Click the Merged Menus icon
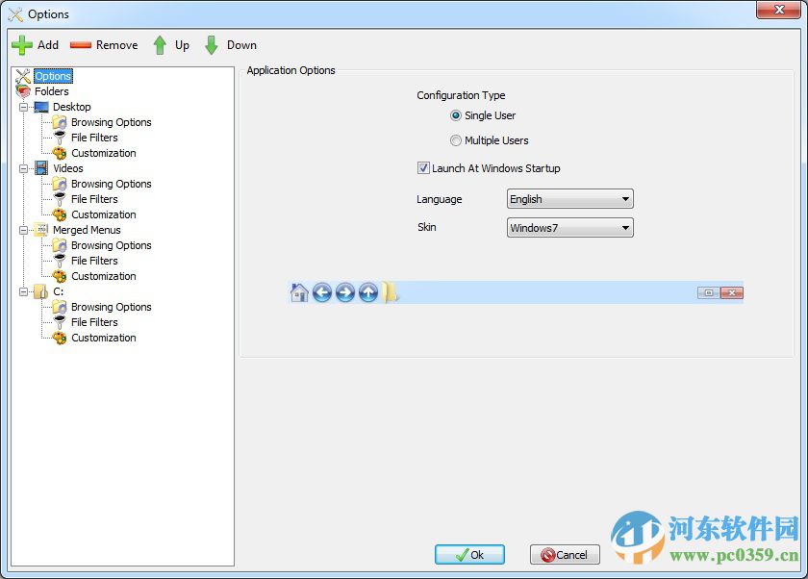 [x=41, y=230]
